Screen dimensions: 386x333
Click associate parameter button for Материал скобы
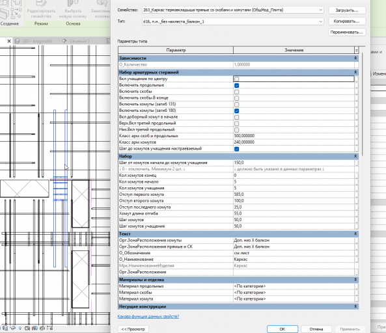pos(357,293)
